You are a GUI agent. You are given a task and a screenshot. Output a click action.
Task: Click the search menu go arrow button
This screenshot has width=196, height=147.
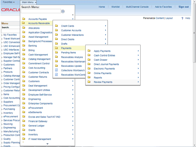click(x=63, y=11)
